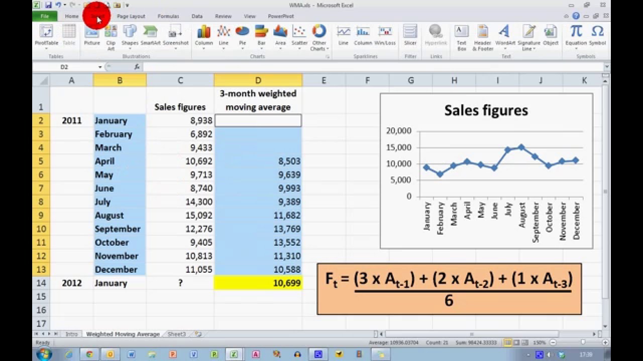Insert a Line sparkline
This screenshot has height=361, width=643.
coord(343,36)
